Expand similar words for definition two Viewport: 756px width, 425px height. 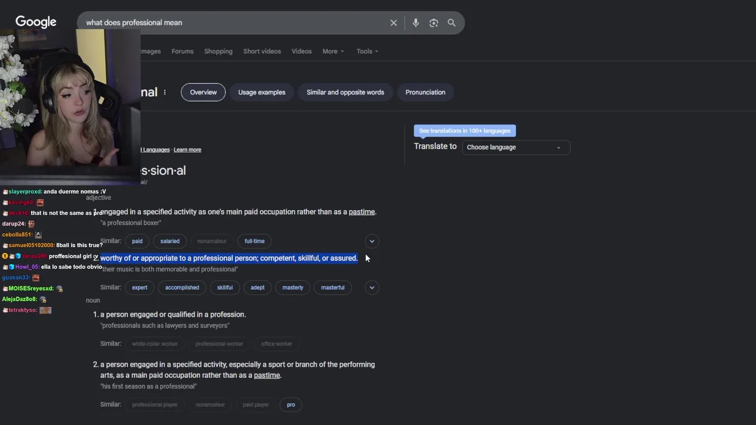pos(372,287)
